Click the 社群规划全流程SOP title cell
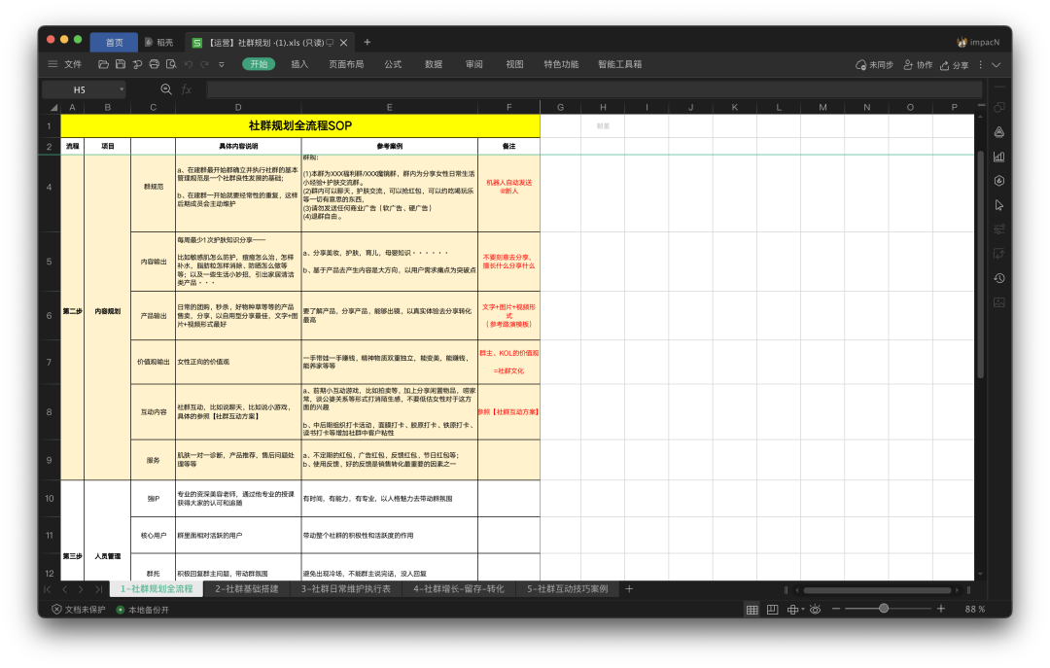Screen dimensions: 1050x668 coord(300,125)
